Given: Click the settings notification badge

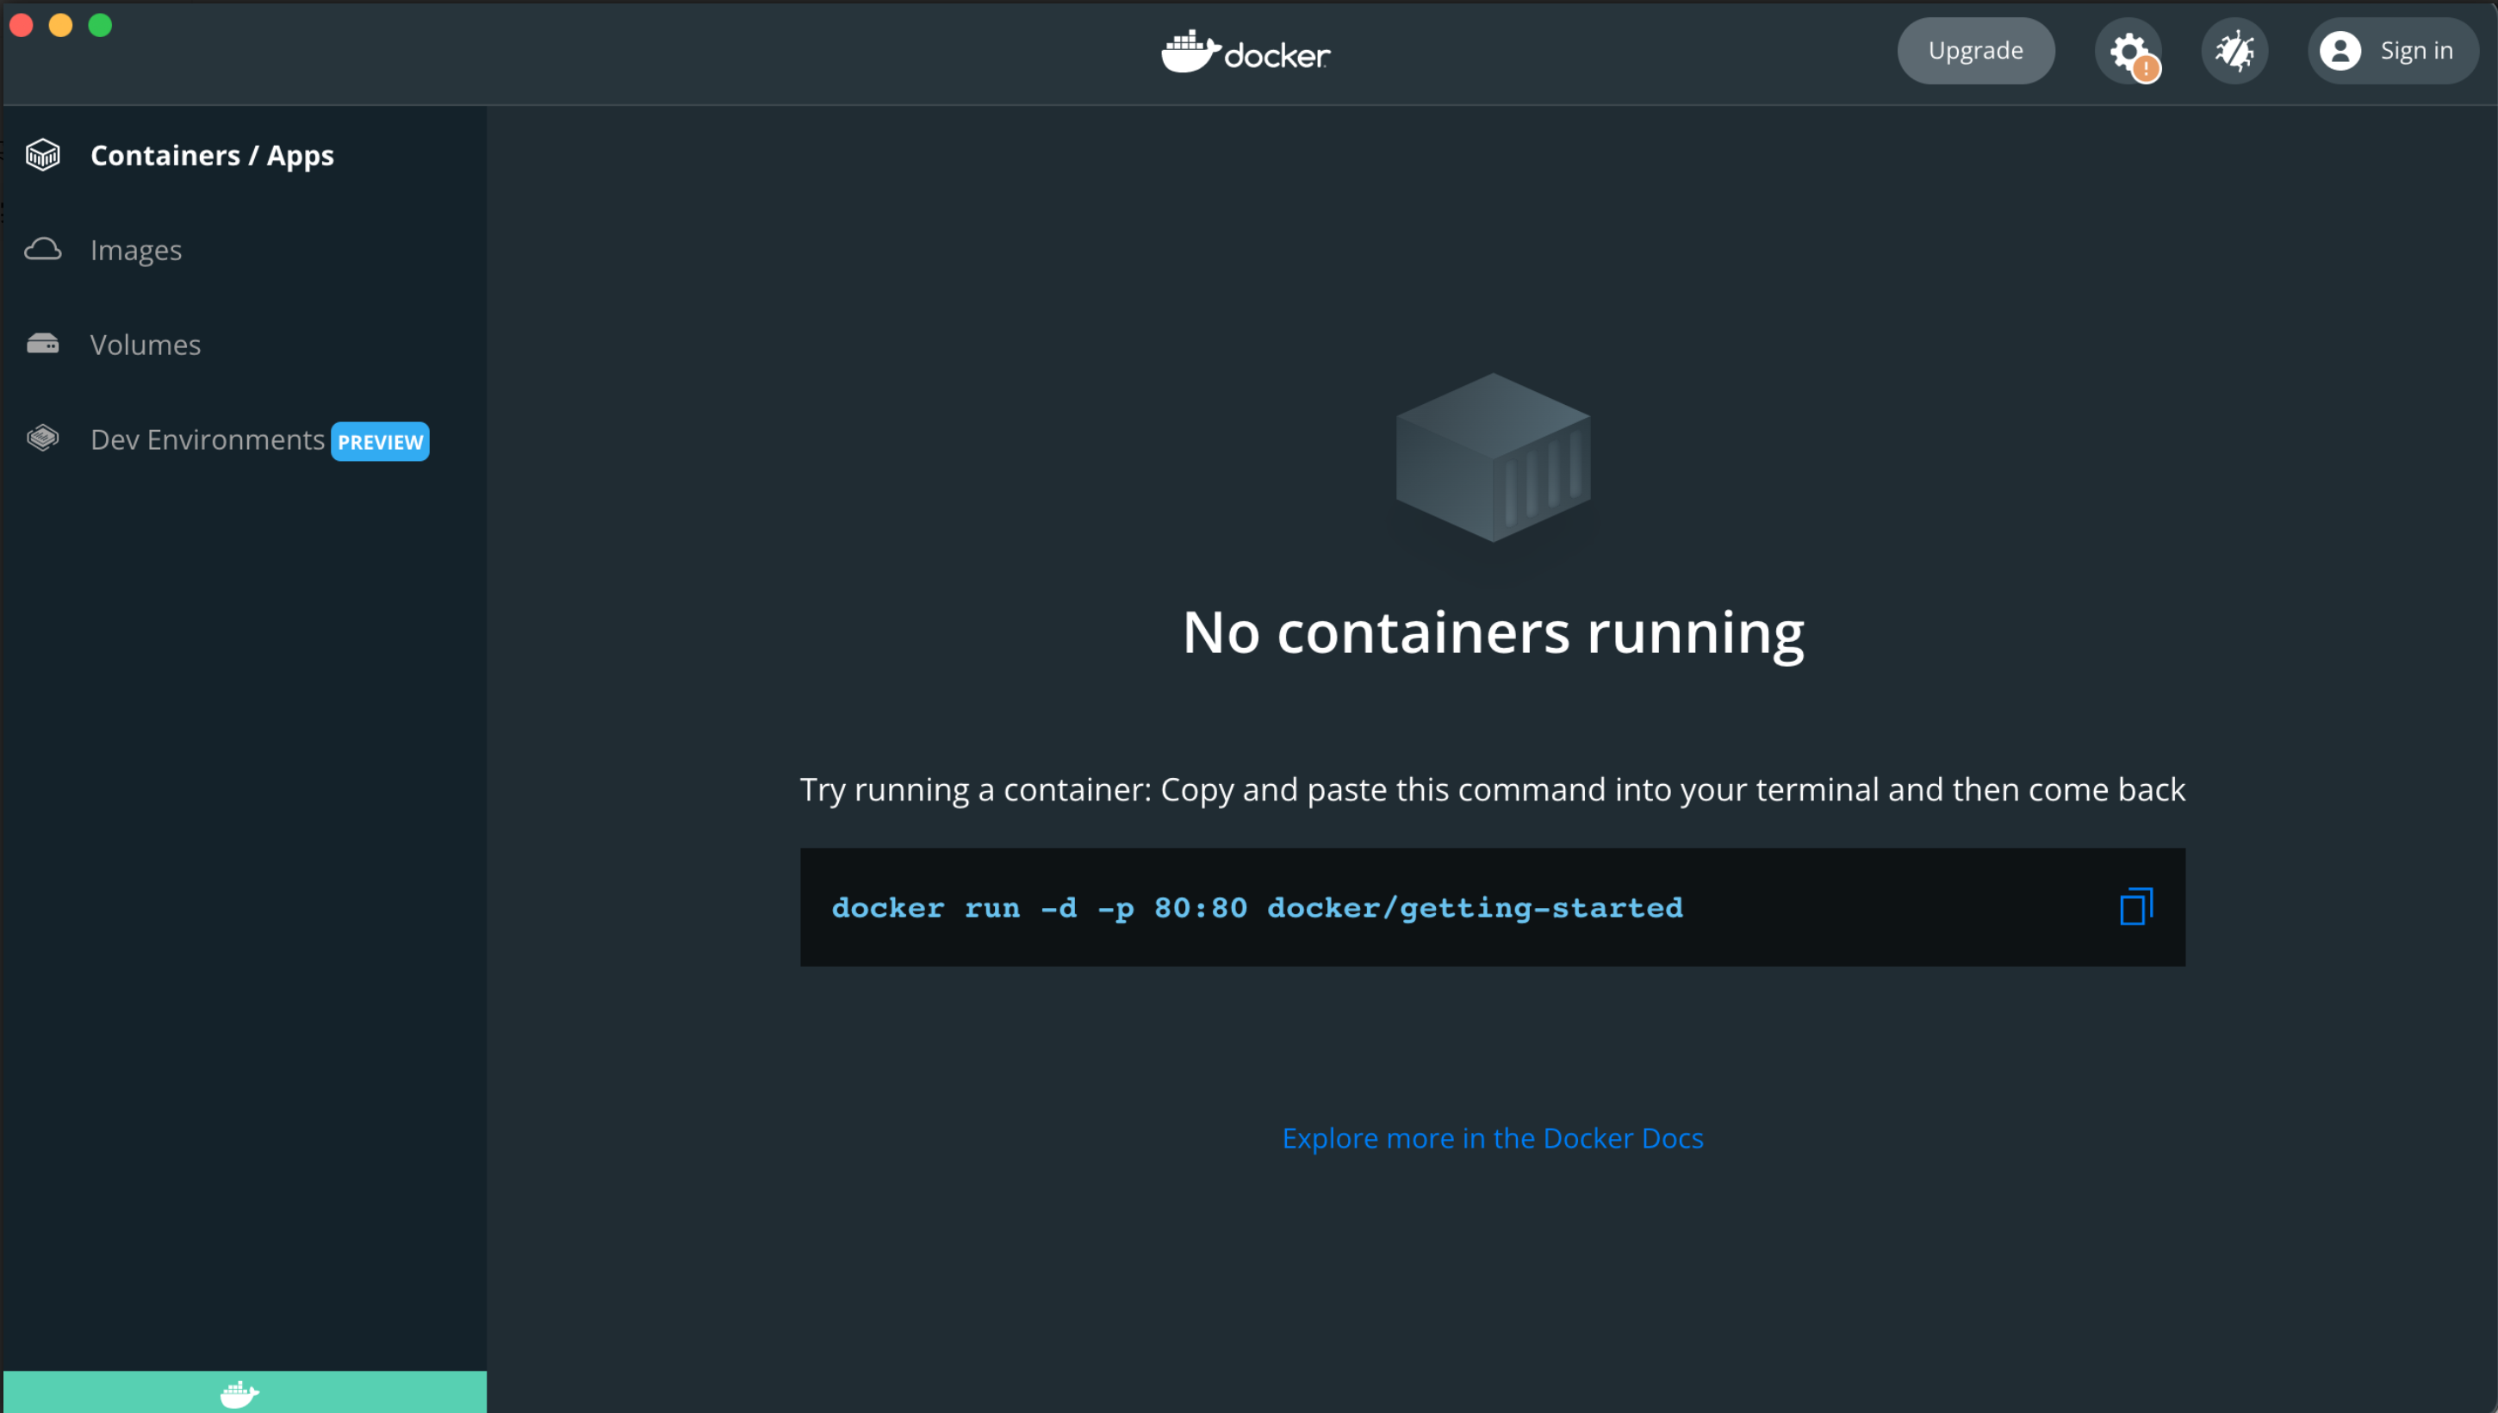Looking at the screenshot, I should [2147, 68].
